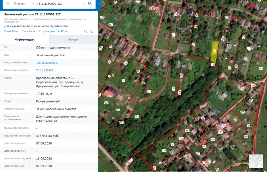
Task: Click parcel label 69 on map
Action: pos(242,88)
